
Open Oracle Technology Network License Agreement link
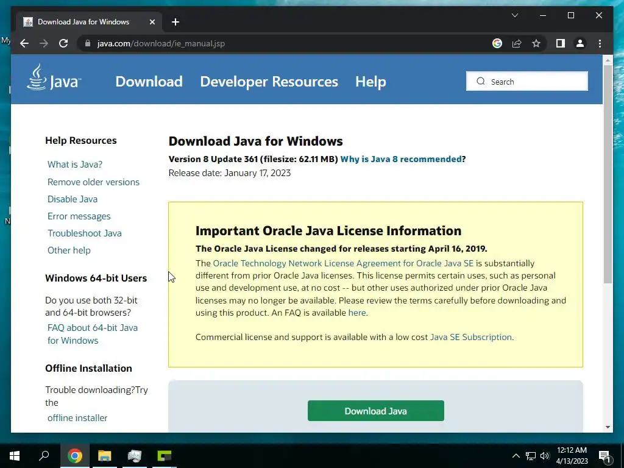pyautogui.click(x=343, y=263)
